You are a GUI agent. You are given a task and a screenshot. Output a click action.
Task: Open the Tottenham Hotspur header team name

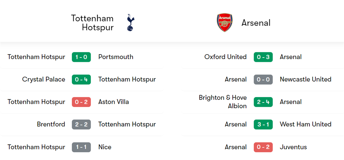click(x=92, y=23)
